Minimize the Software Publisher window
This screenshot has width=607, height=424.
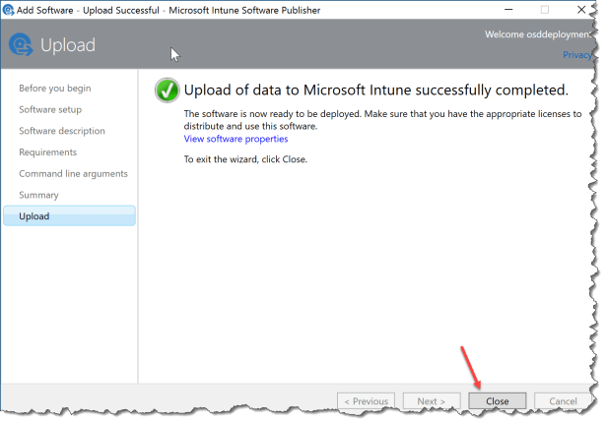pos(508,9)
